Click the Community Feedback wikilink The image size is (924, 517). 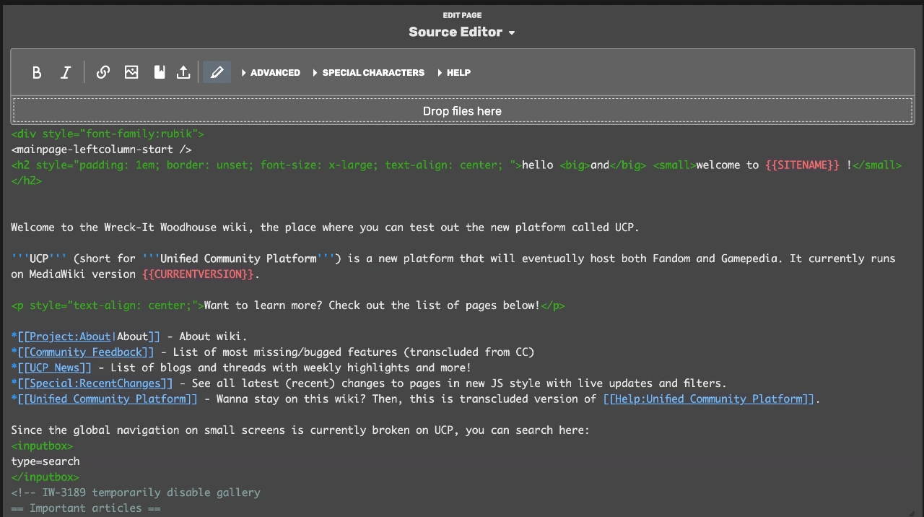(86, 352)
